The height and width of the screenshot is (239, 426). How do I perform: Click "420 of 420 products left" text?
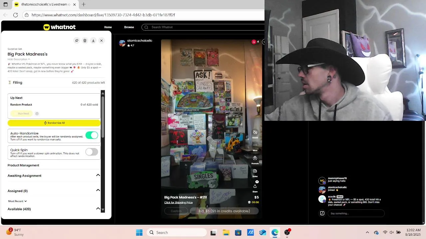click(88, 83)
